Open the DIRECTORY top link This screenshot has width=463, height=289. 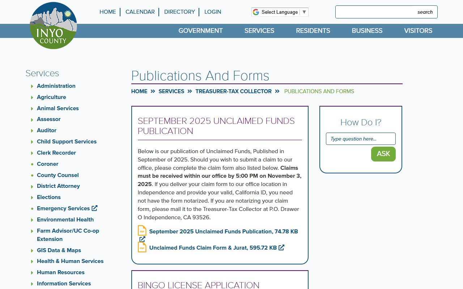179,12
